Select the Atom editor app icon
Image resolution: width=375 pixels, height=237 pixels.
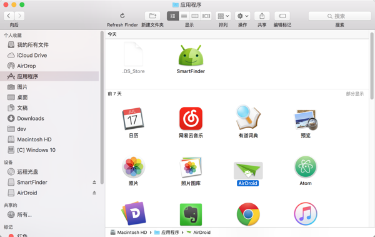[x=306, y=167]
